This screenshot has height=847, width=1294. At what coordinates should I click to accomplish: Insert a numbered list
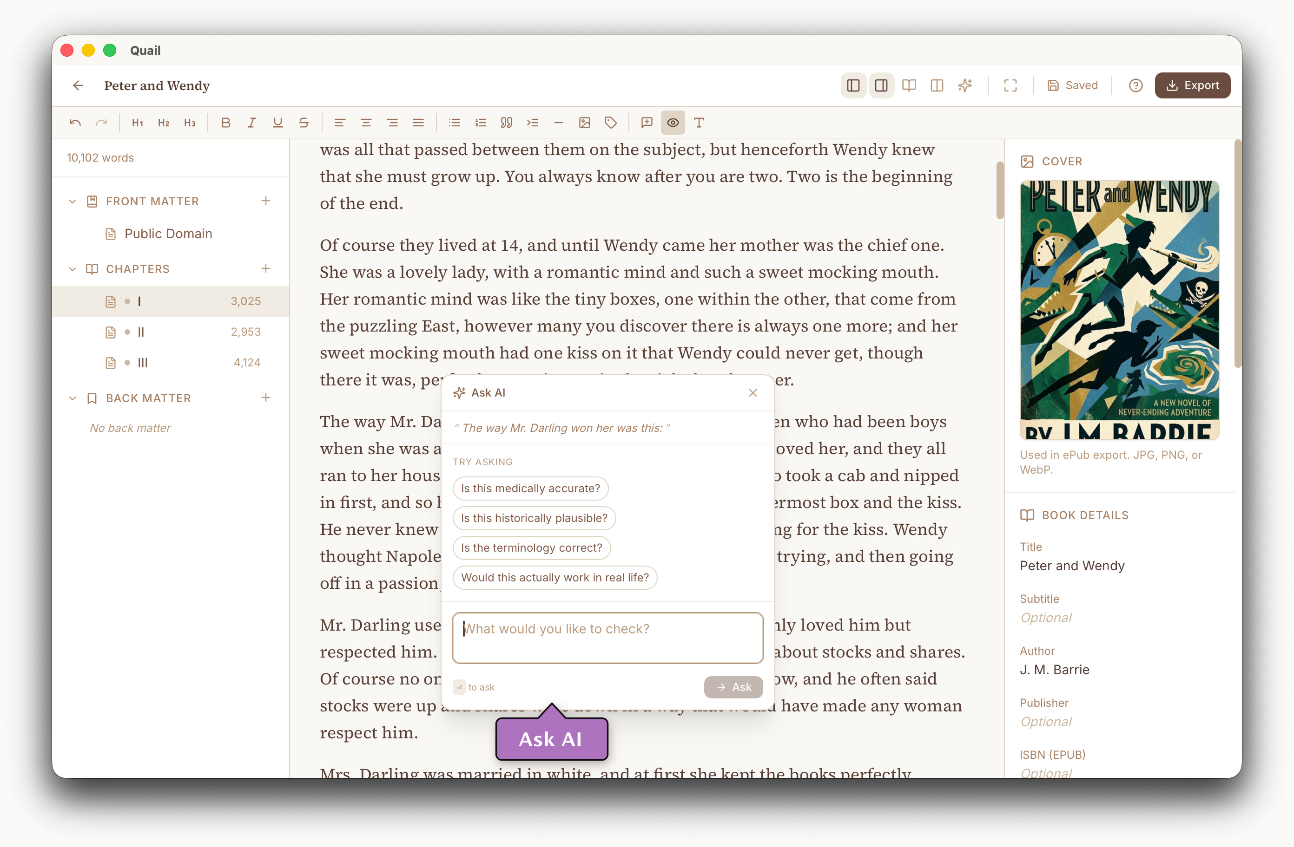click(x=481, y=123)
